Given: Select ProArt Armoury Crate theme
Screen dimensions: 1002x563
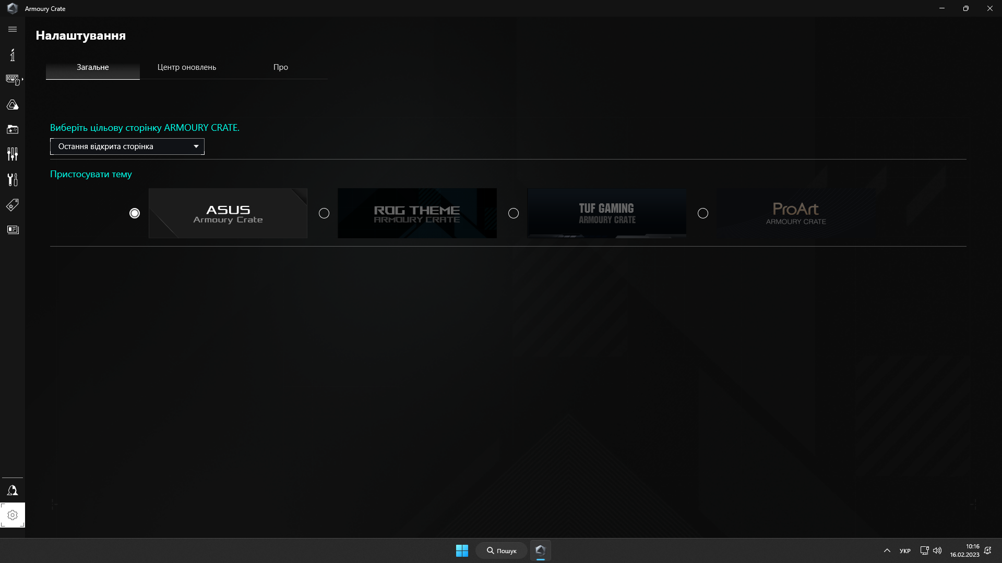Looking at the screenshot, I should click(702, 213).
